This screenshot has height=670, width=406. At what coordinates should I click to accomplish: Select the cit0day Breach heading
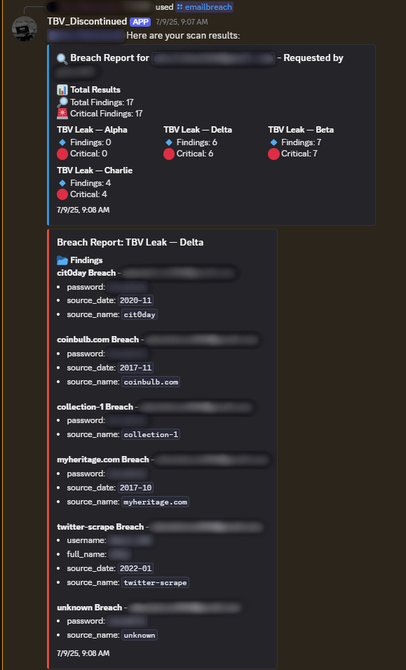tap(86, 273)
